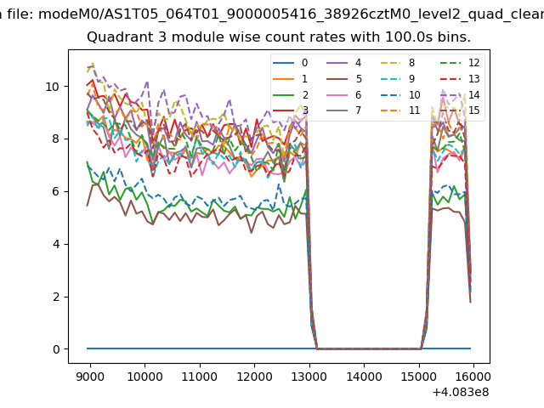
Task: Select legend entry 4 with purple line
Action: pos(343,63)
